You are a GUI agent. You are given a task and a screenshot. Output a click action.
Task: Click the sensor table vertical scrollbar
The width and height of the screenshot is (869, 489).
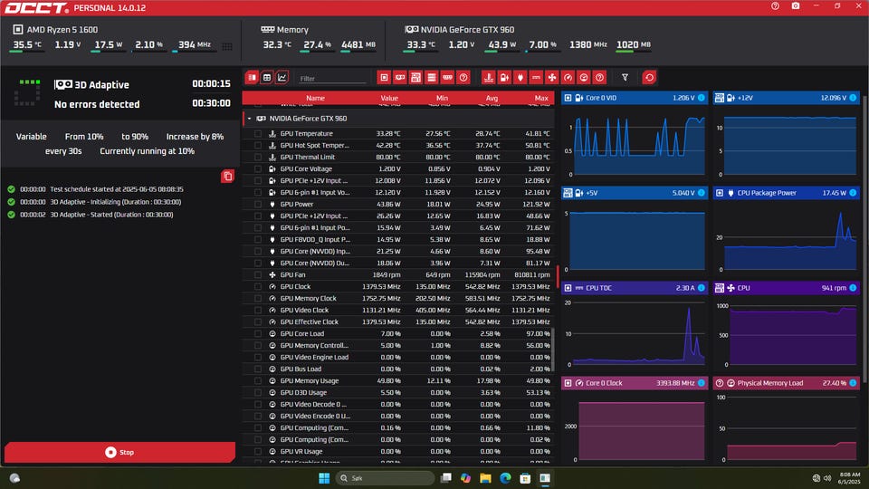pos(552,350)
